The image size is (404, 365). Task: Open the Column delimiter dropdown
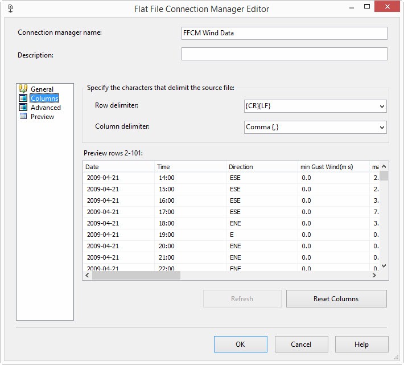coord(382,127)
